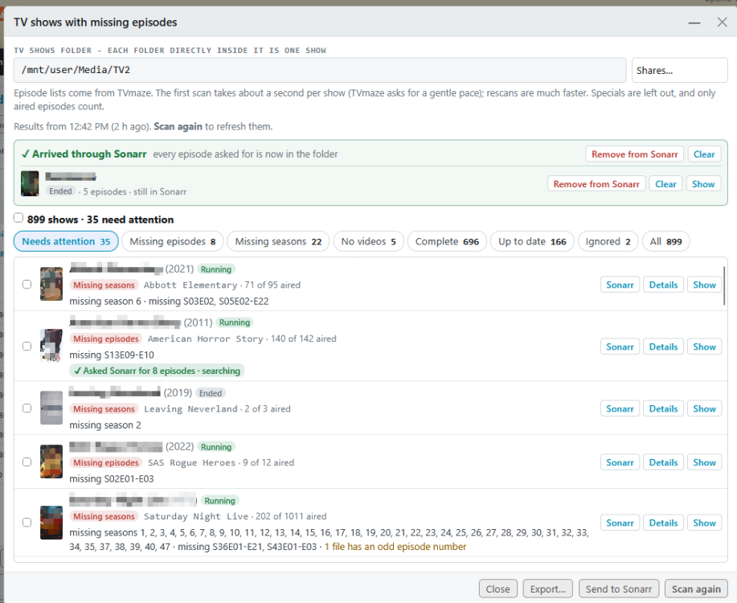The height and width of the screenshot is (603, 737).
Task: Click header Remove from Sonarr button
Action: click(635, 154)
